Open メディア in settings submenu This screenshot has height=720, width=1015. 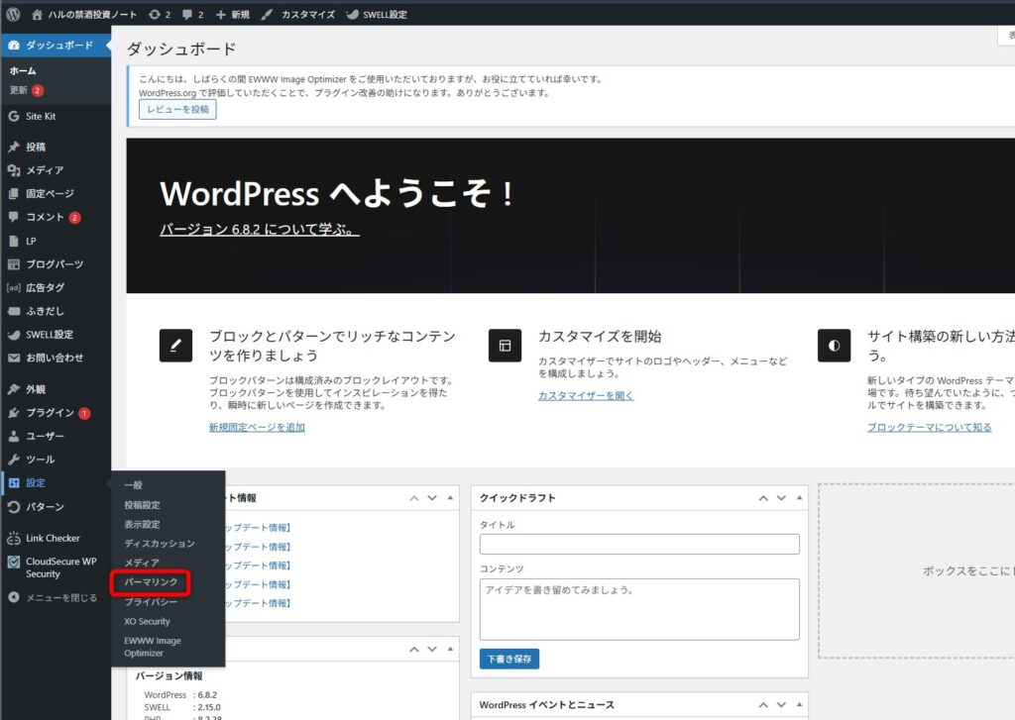142,563
